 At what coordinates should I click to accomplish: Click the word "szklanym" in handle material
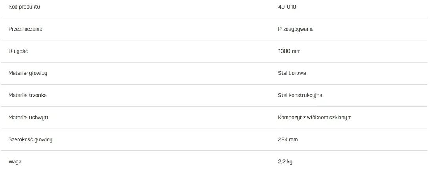340,117
